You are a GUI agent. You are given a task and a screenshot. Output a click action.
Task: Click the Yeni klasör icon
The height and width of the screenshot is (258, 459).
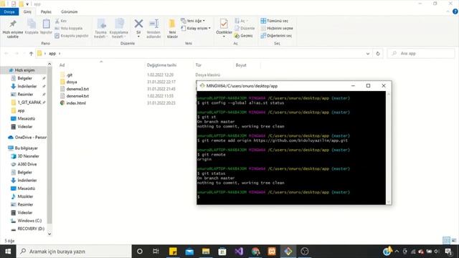[172, 24]
